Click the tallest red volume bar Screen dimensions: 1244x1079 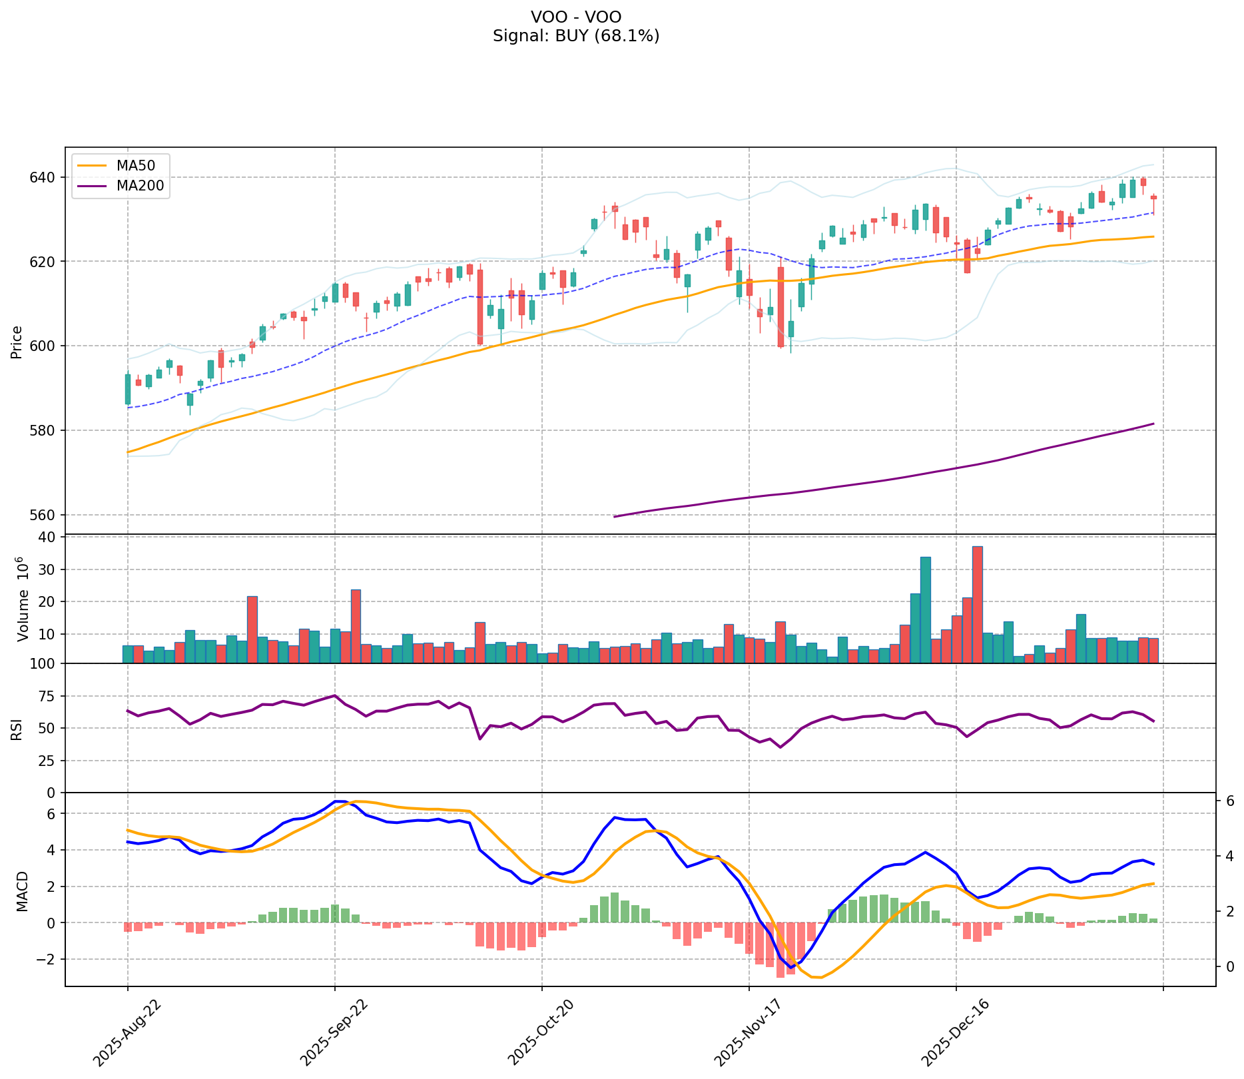[977, 604]
